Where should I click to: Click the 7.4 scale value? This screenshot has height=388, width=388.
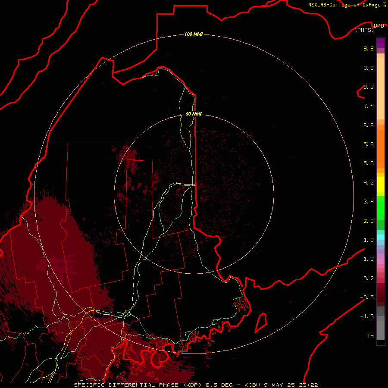[x=369, y=106]
